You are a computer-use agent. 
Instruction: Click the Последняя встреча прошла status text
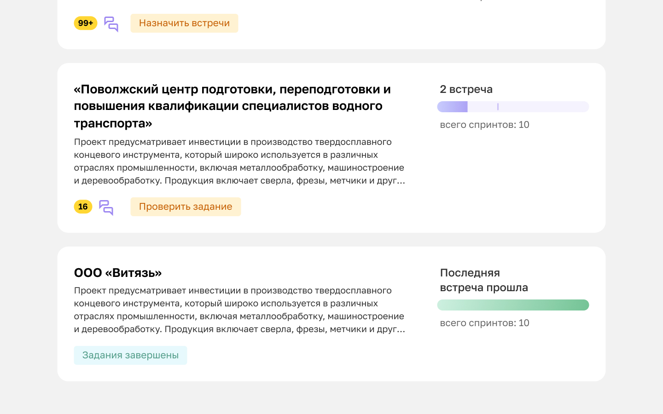(484, 280)
